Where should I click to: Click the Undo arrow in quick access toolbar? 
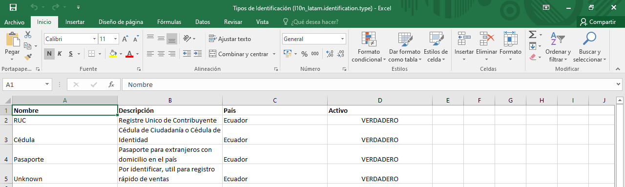[34, 7]
